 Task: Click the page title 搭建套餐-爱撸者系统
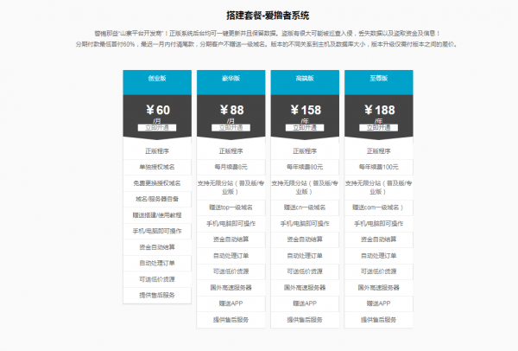tap(268, 16)
